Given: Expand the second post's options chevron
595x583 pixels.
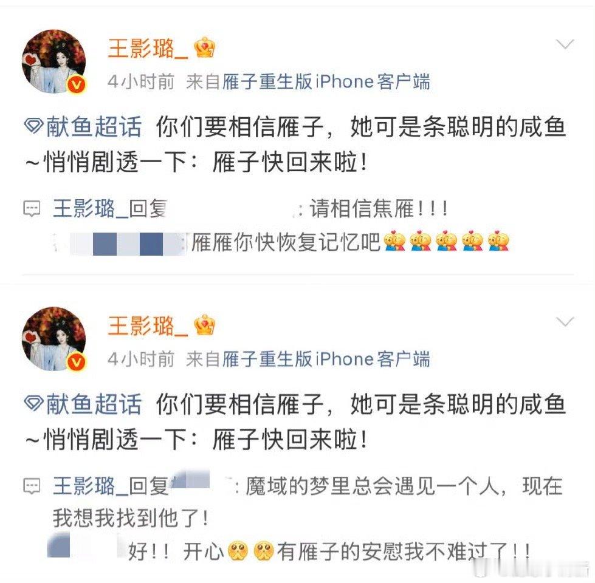Looking at the screenshot, I should [x=565, y=322].
